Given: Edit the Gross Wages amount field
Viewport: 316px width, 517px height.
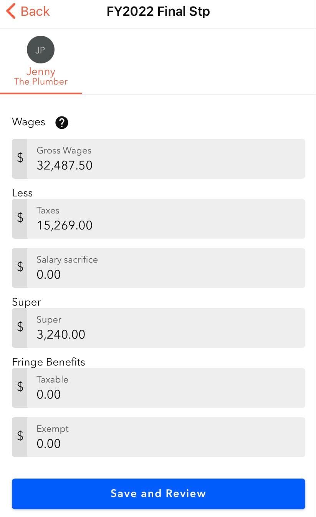Looking at the screenshot, I should click(166, 159).
